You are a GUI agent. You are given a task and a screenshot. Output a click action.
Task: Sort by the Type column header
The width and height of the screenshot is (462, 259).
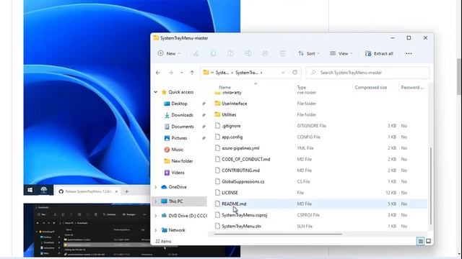coord(302,87)
